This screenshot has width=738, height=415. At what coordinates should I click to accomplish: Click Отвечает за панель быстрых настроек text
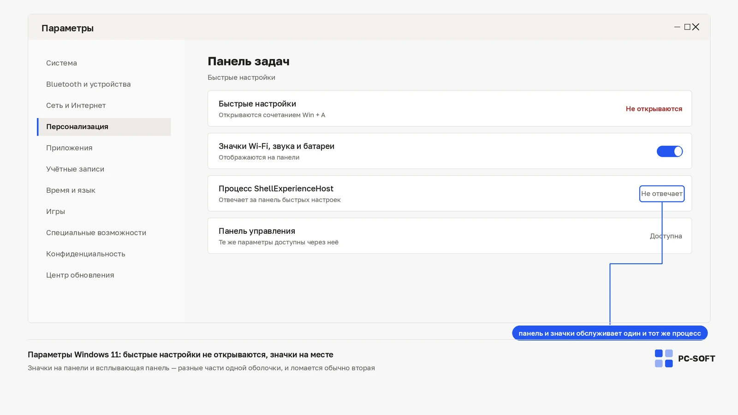pyautogui.click(x=280, y=200)
